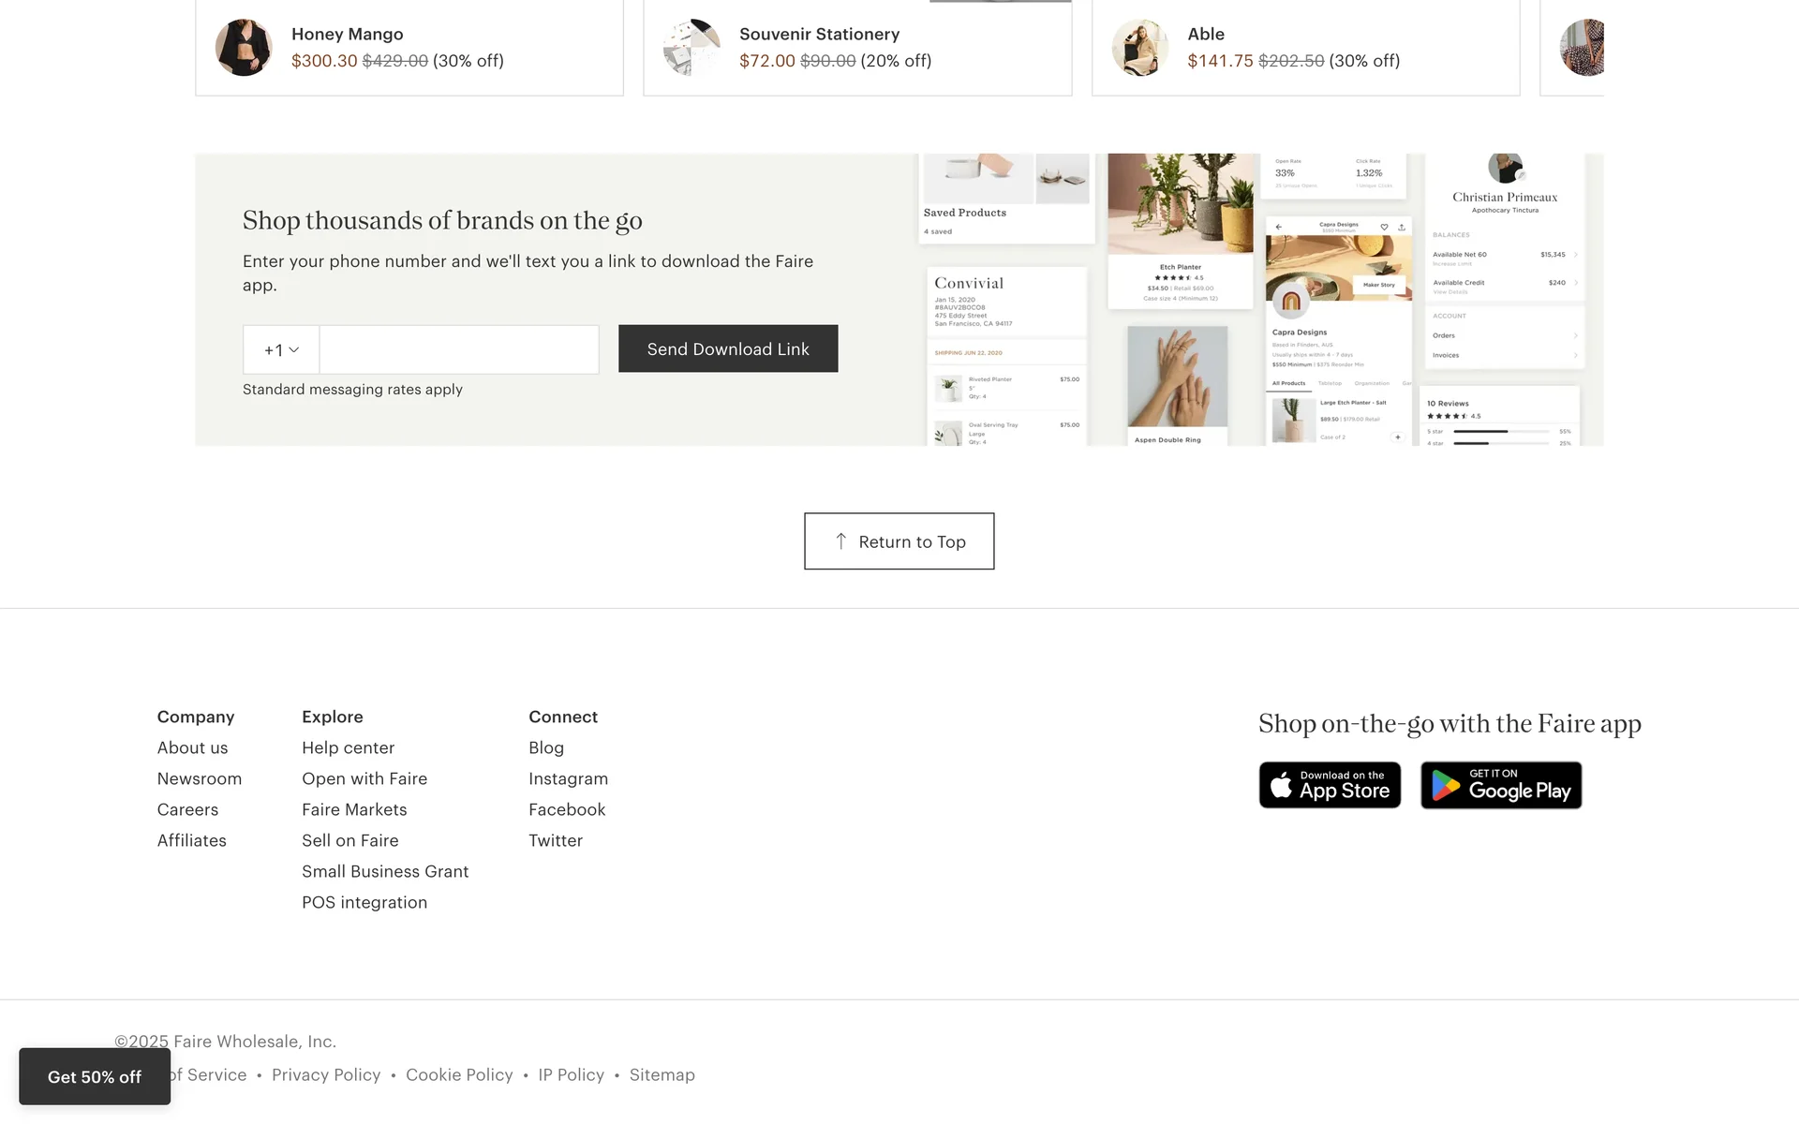
Task: Click the Able brand avatar
Action: 1139,48
